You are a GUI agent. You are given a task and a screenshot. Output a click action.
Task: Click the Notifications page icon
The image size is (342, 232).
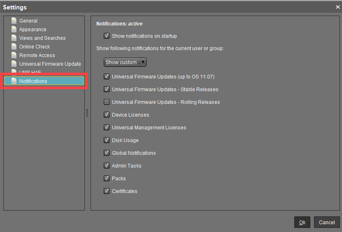tap(14, 81)
